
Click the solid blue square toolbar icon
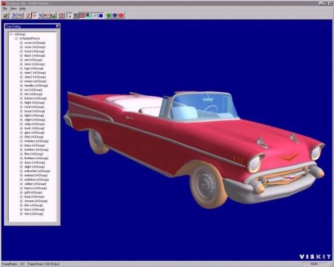[x=100, y=16]
